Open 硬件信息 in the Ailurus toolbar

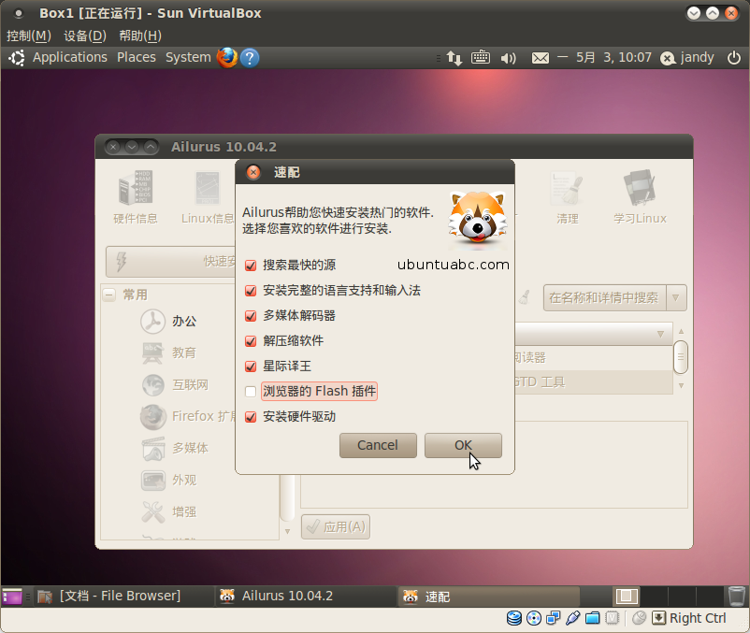pyautogui.click(x=136, y=197)
